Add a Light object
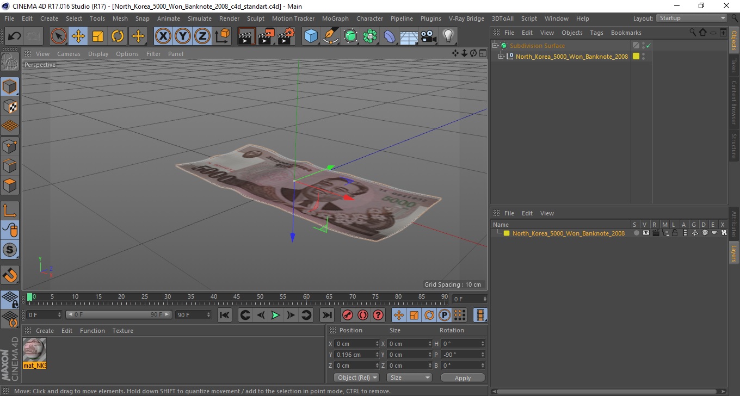The height and width of the screenshot is (396, 740). tap(448, 36)
